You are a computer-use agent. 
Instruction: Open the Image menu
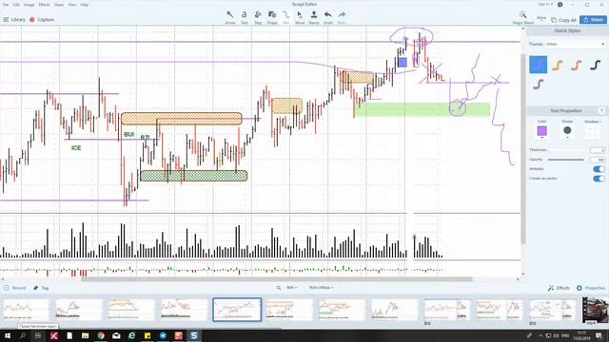29,5
